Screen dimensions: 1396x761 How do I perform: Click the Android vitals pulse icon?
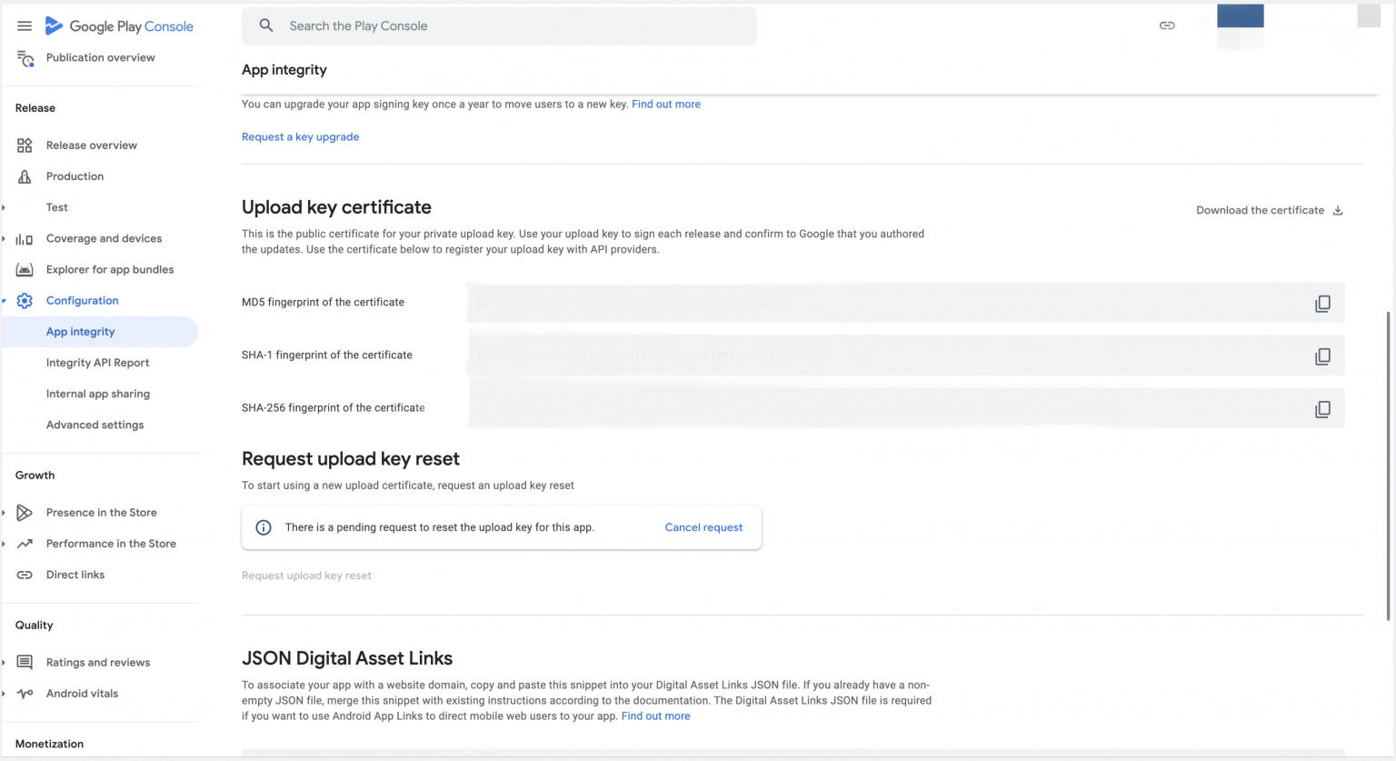click(25, 694)
